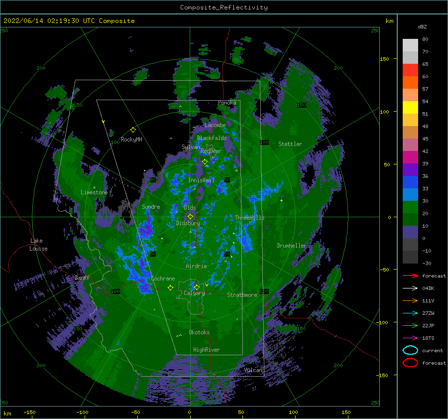Click the cyan current ellipse icon

click(410, 350)
